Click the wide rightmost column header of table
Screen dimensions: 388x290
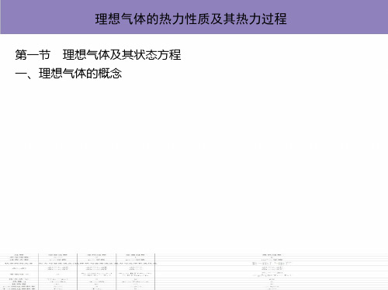(x=272, y=255)
